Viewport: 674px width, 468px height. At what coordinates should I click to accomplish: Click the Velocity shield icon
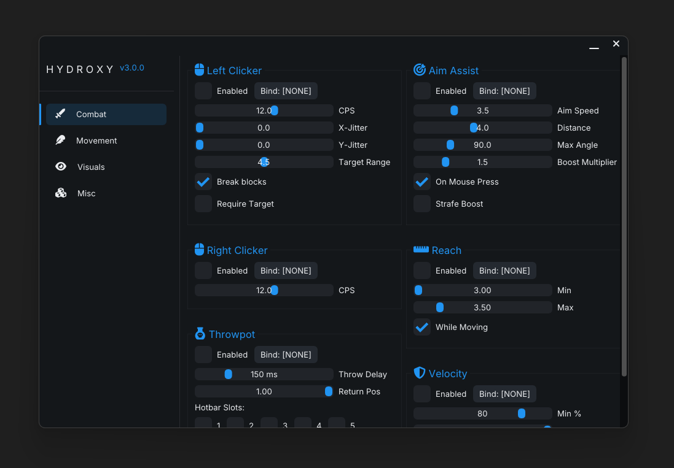420,372
